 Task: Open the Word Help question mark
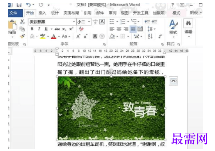[172, 5]
